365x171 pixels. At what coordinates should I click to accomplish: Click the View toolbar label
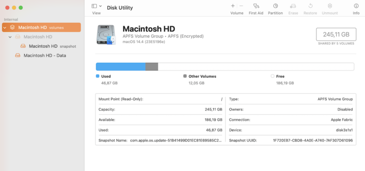point(96,13)
